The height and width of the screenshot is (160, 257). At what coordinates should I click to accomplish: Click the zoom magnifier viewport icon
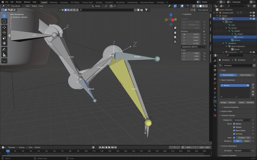tap(175, 28)
